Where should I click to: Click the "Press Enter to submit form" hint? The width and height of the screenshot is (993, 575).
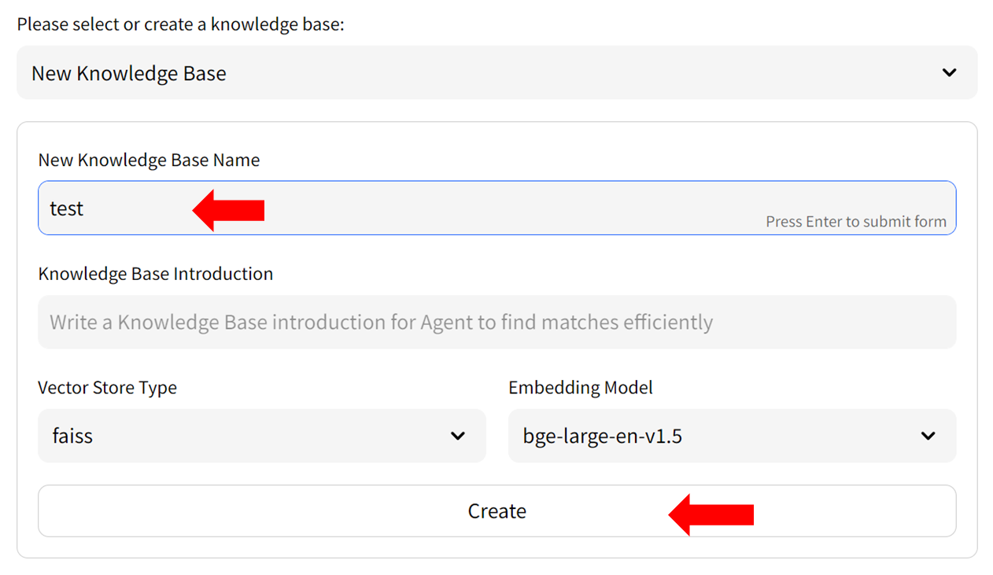coord(856,222)
